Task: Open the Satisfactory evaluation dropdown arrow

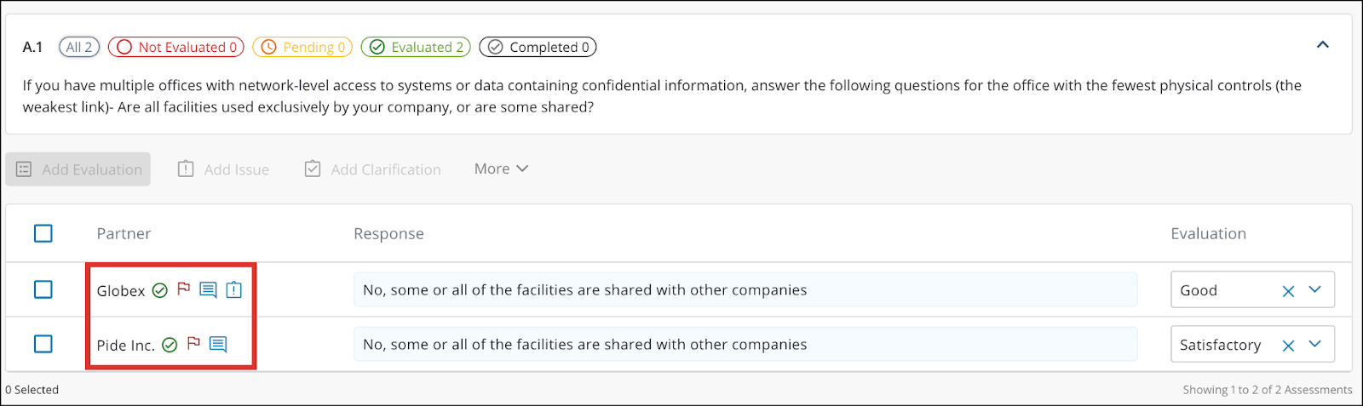Action: (x=1315, y=344)
